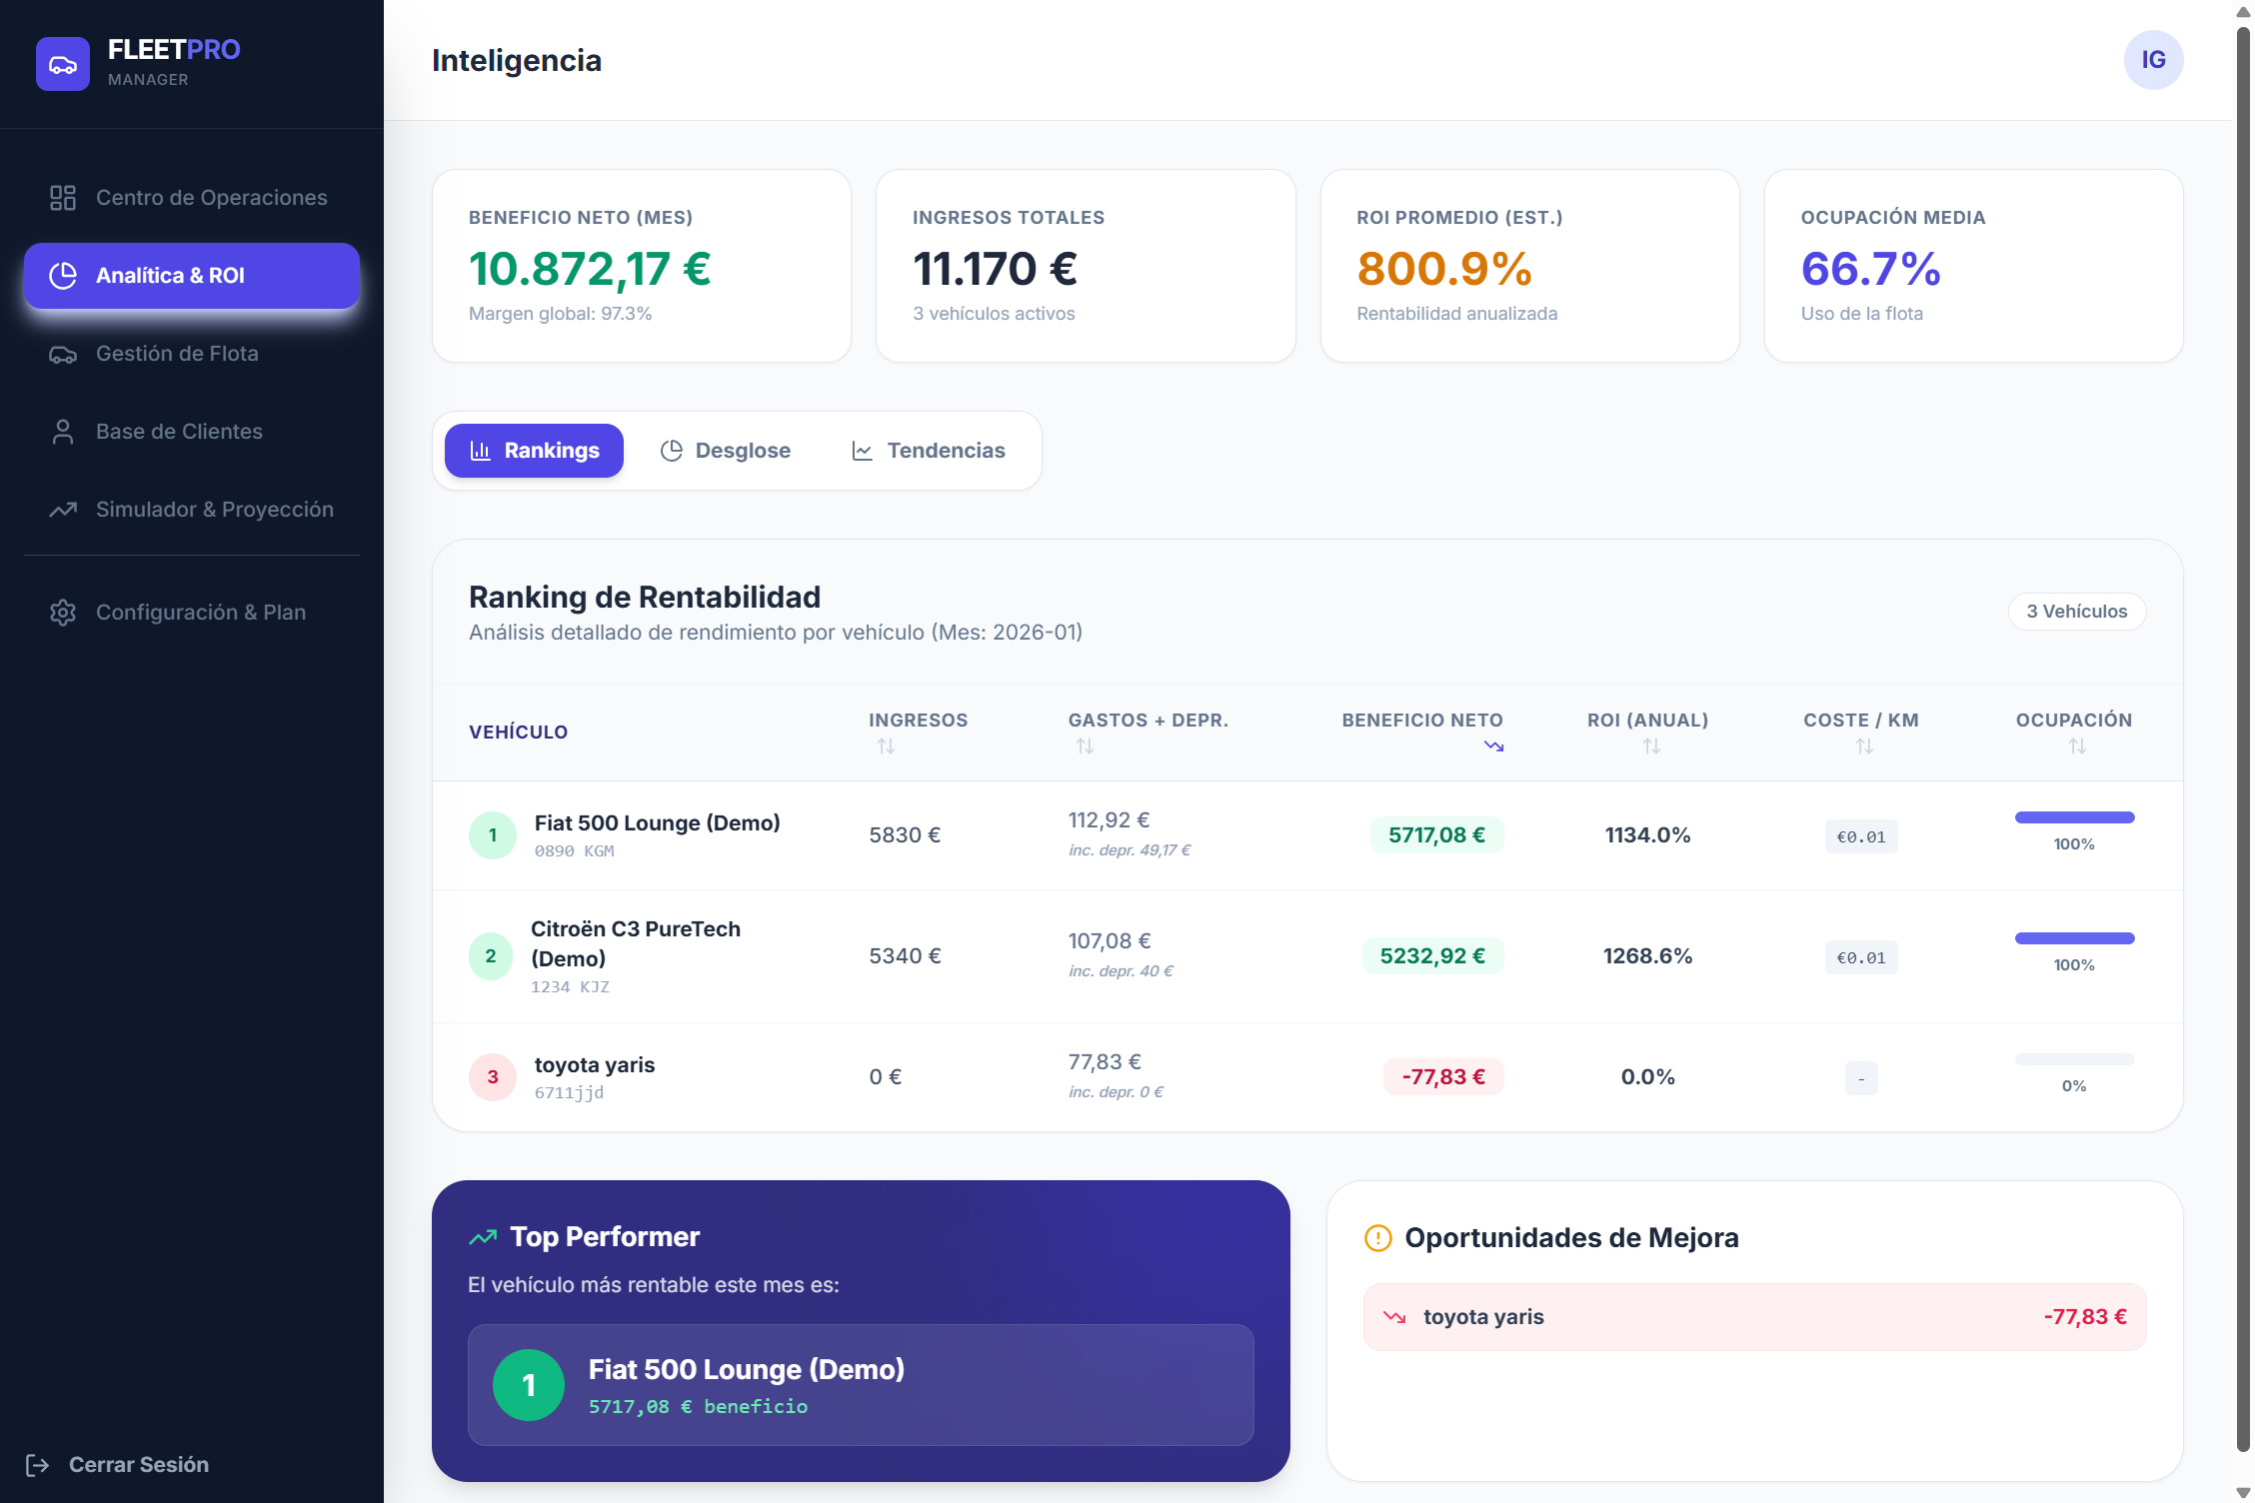Click the Configuración & Plan gear icon

coord(62,612)
